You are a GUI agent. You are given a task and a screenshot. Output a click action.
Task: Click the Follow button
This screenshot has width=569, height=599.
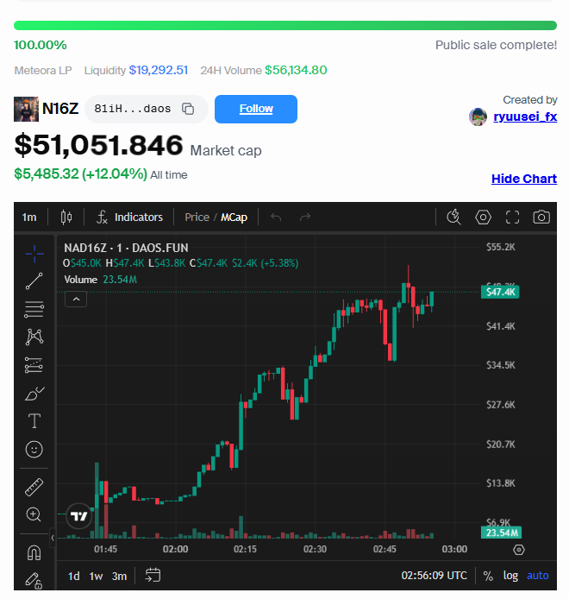pos(256,109)
